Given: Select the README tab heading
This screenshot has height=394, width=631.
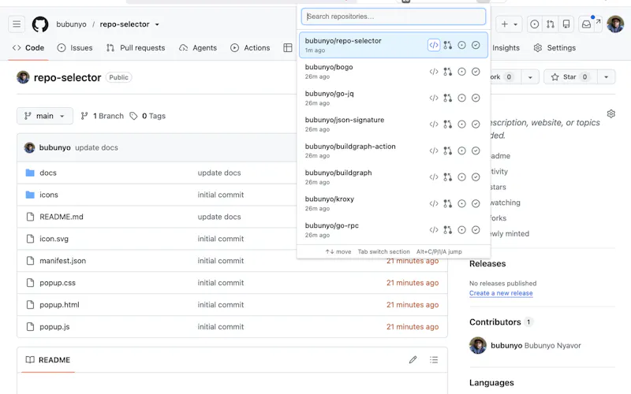Looking at the screenshot, I should point(48,360).
